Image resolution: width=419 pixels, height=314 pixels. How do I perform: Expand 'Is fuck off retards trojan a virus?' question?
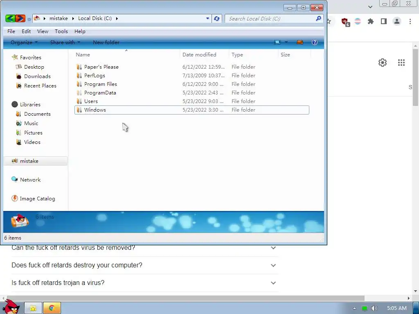pyautogui.click(x=144, y=283)
